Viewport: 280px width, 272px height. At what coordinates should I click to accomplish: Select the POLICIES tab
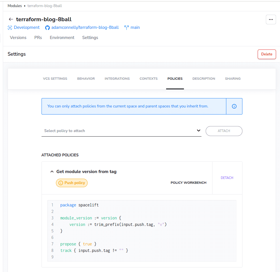[x=175, y=79]
